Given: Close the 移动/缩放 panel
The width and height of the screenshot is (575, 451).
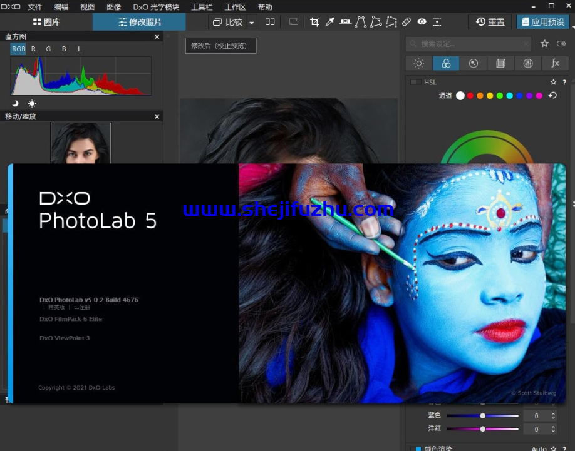Looking at the screenshot, I should 157,117.
